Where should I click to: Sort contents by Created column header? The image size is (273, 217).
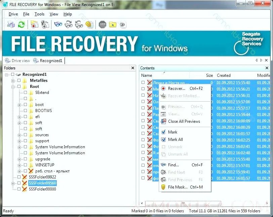coord(224,75)
